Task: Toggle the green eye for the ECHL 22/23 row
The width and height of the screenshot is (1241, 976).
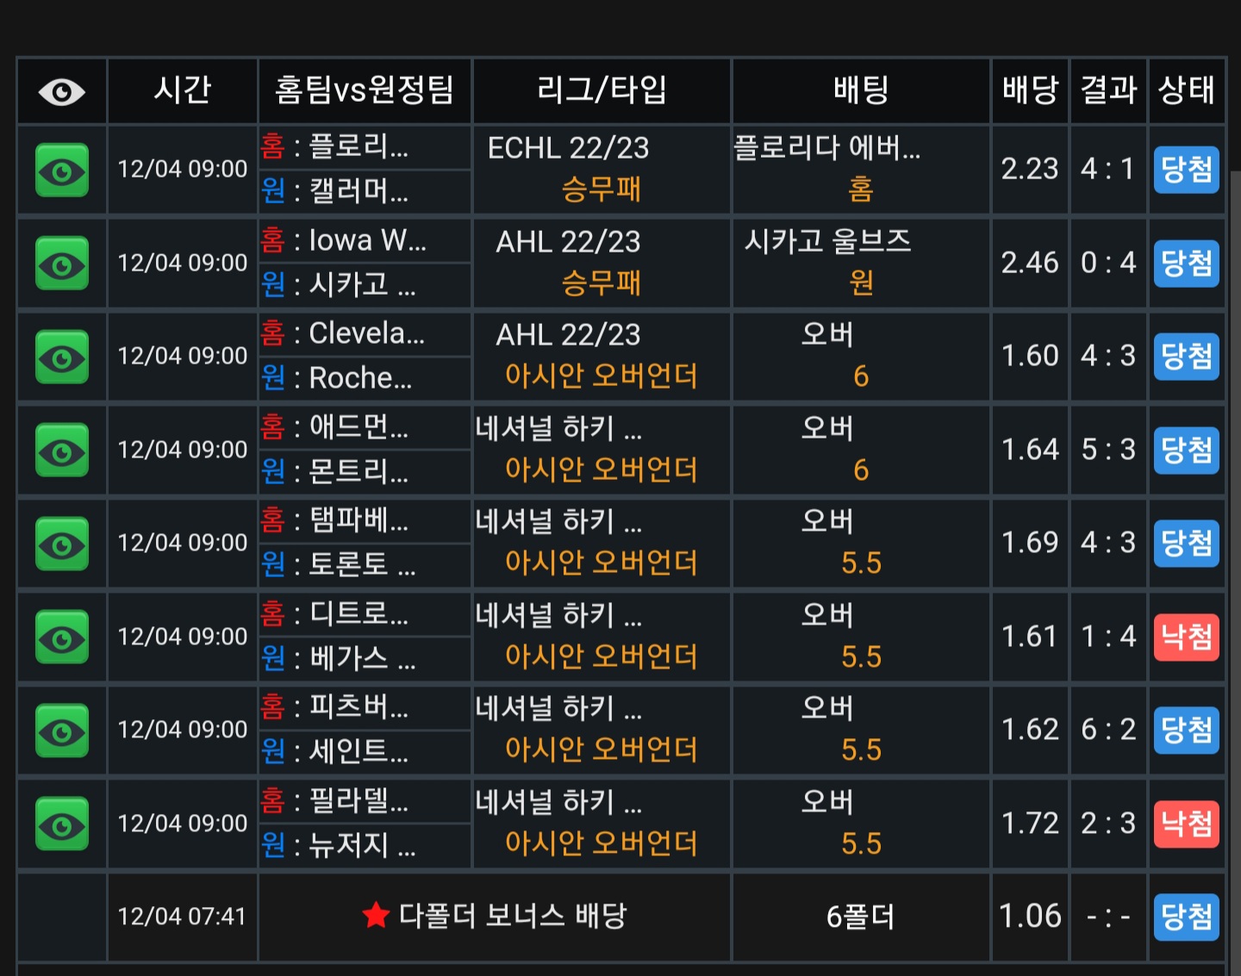Action: [x=62, y=171]
